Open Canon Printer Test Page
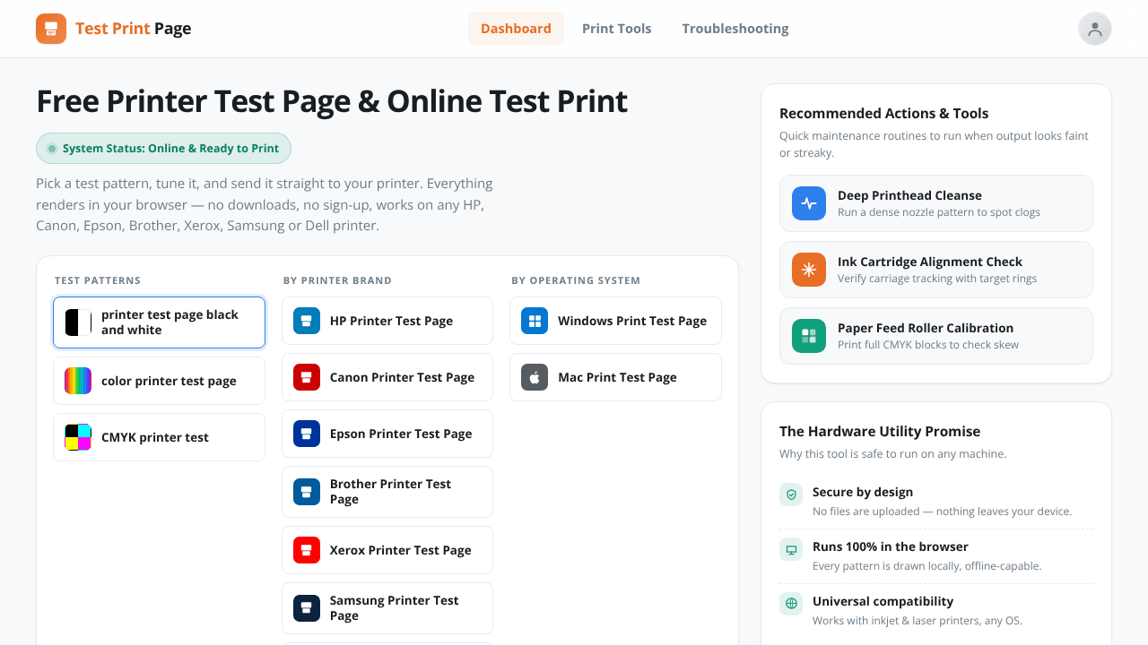This screenshot has width=1148, height=645. click(x=387, y=377)
